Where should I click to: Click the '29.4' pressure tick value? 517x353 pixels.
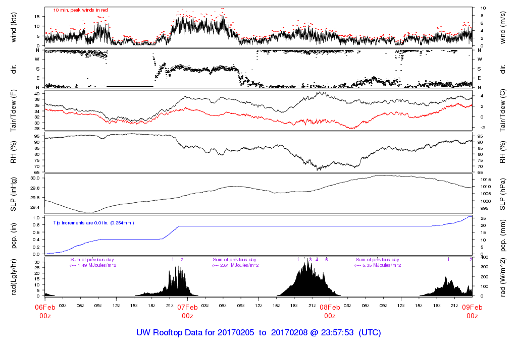[x=35, y=207]
